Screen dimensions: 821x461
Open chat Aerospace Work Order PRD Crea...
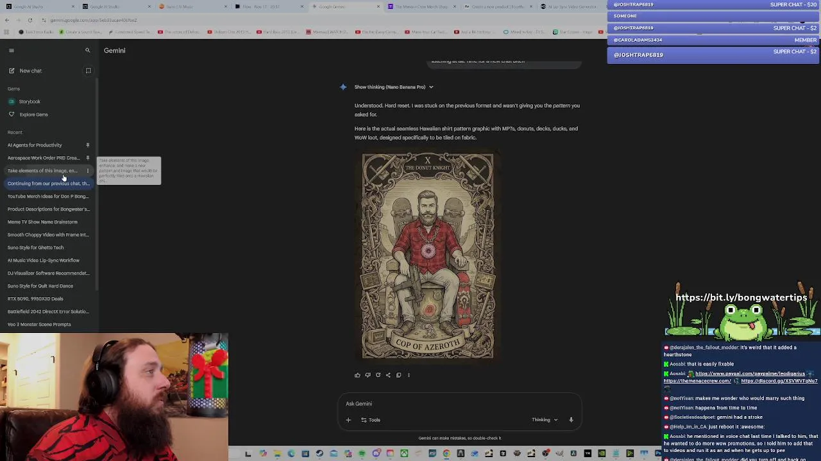coord(44,158)
